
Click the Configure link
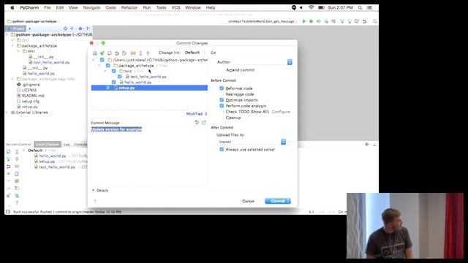click(281, 112)
